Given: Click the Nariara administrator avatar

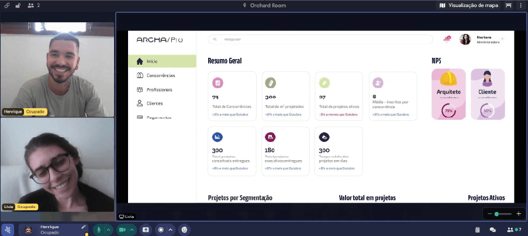Looking at the screenshot, I should tap(465, 39).
